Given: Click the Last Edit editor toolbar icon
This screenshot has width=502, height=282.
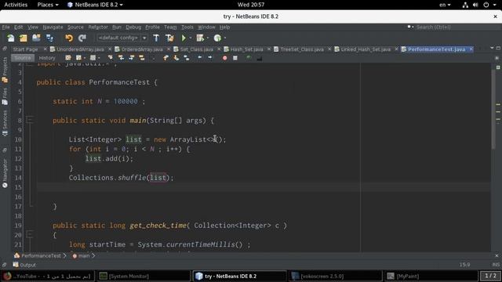Looking at the screenshot, I should [68, 58].
